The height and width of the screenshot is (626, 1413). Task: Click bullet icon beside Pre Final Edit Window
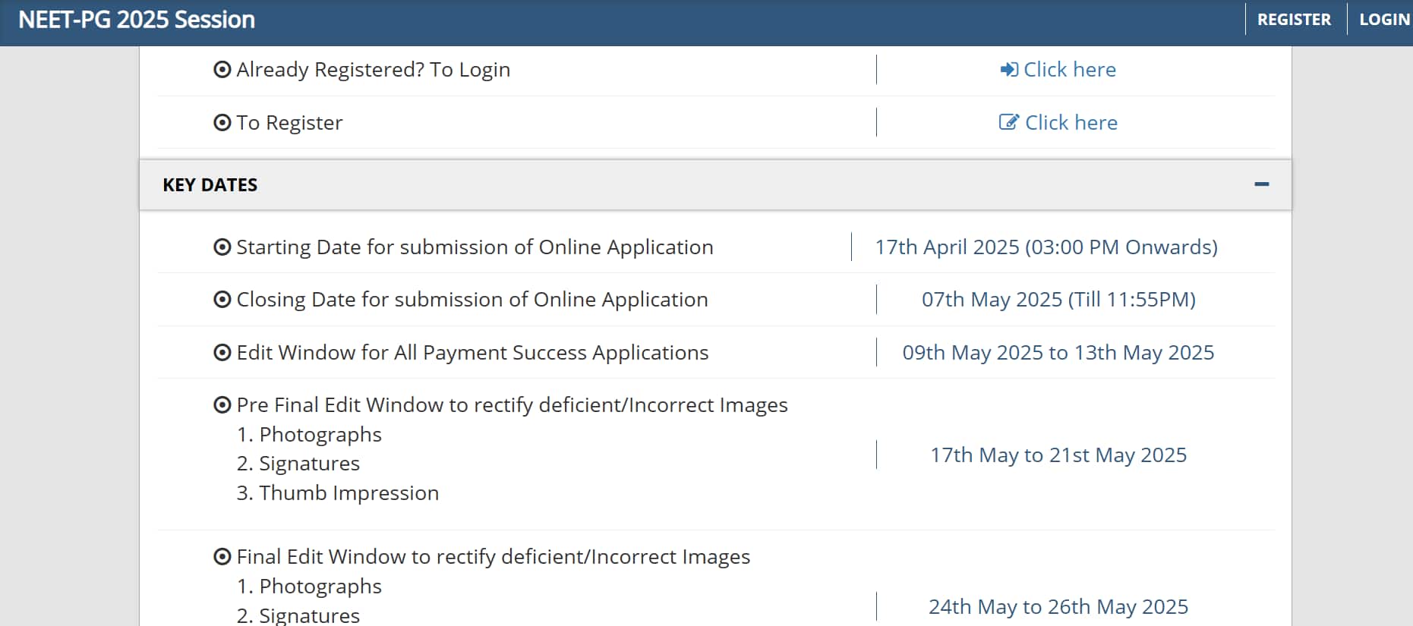click(x=222, y=405)
